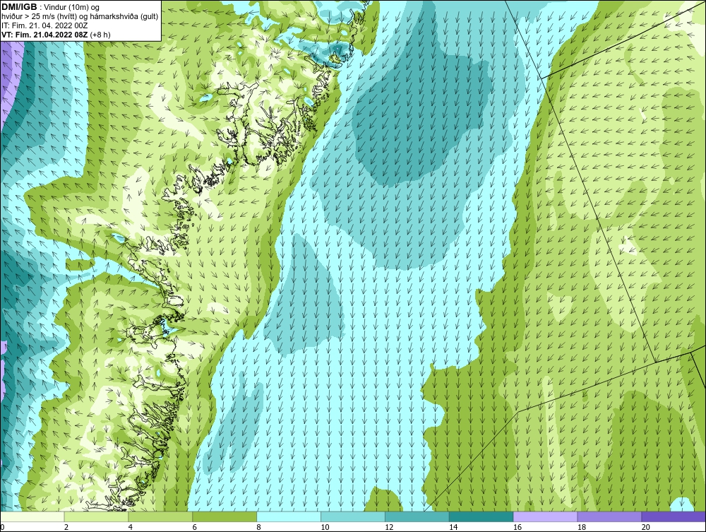Click the 'IT: Fim. 21. 04. 2022 00Z' line
706x532 pixels.
pyautogui.click(x=43, y=25)
